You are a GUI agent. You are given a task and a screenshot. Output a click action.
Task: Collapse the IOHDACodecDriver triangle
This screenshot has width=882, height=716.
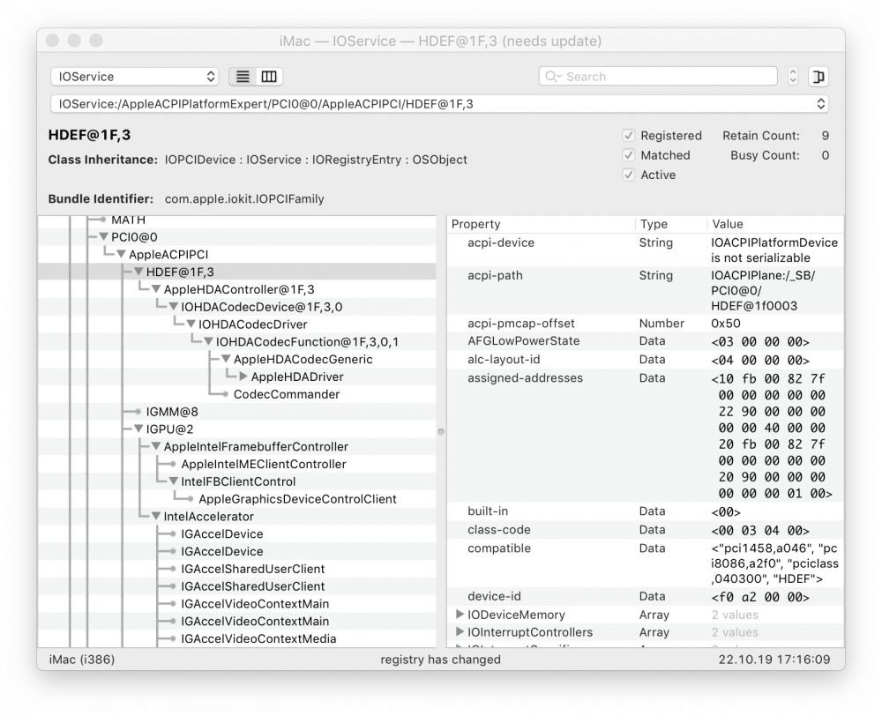(x=191, y=324)
